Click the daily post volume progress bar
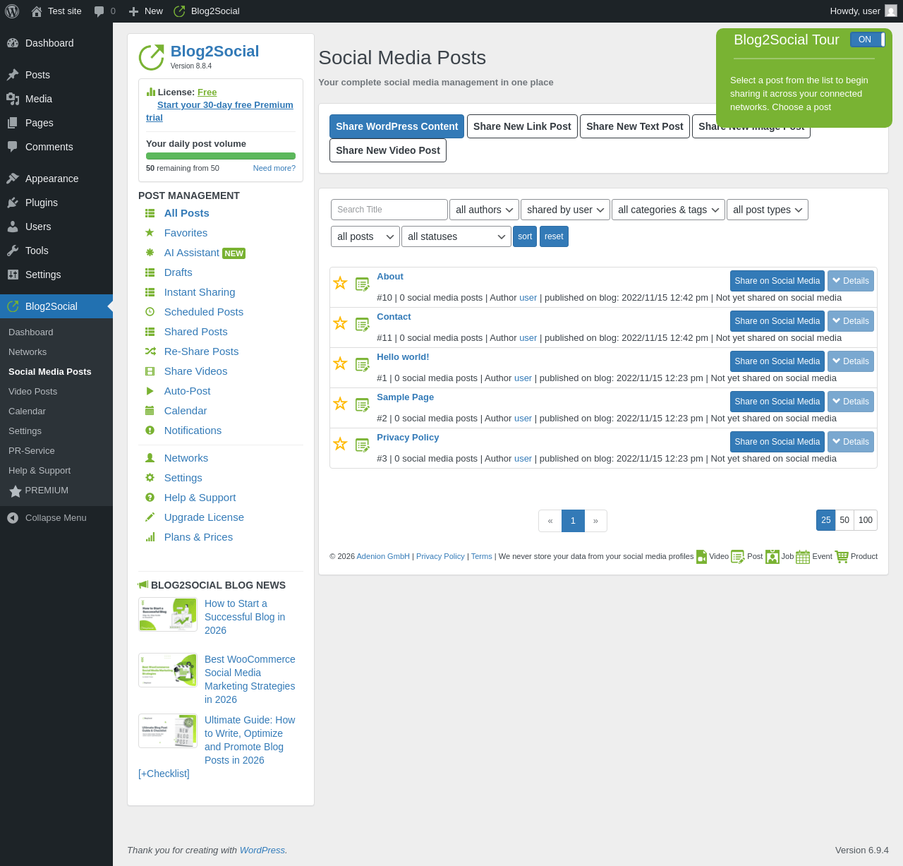 [221, 156]
